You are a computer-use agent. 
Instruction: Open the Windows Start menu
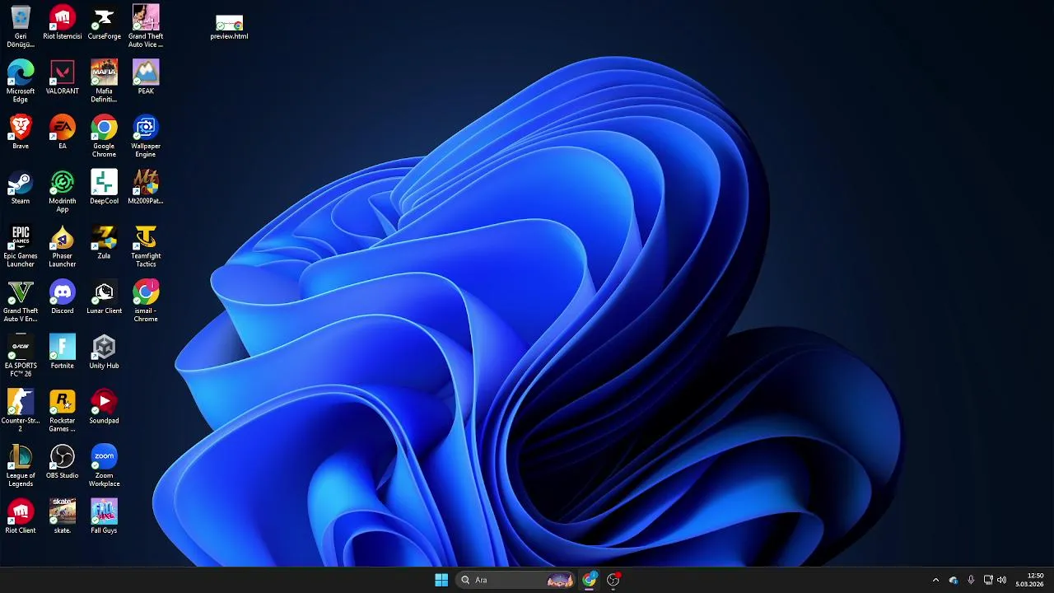pyautogui.click(x=441, y=580)
